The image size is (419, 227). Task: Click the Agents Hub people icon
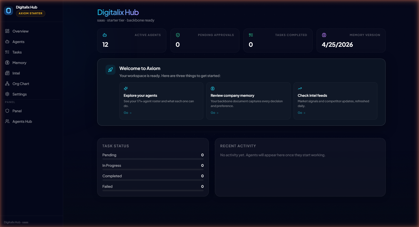(7, 121)
